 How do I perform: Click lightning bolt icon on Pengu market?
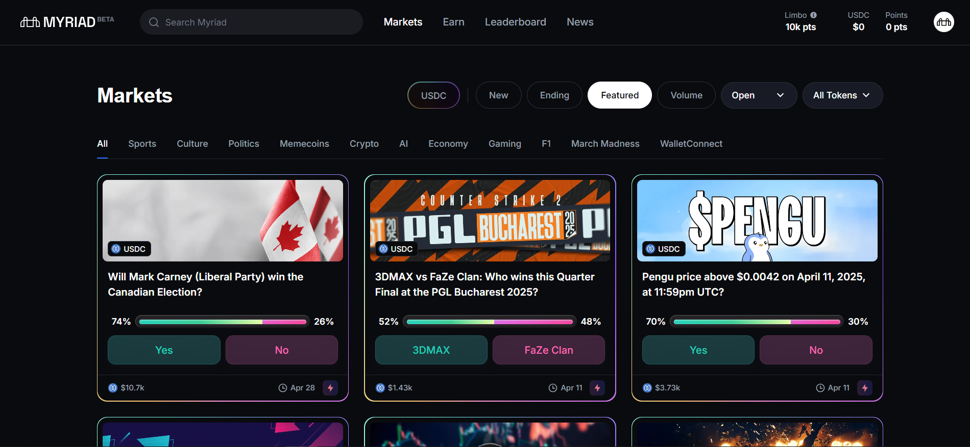[864, 388]
